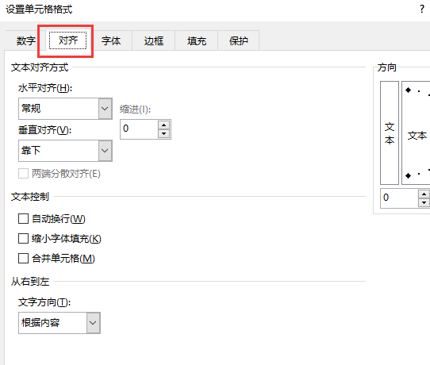Click the 缩进 value input field
Screen dimensions: 430x365
(x=140, y=129)
